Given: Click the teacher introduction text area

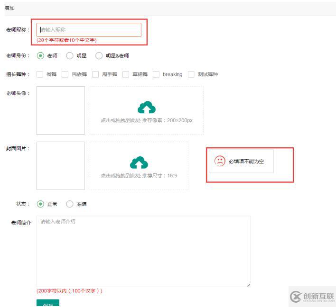Looking at the screenshot, I should (x=143, y=252).
